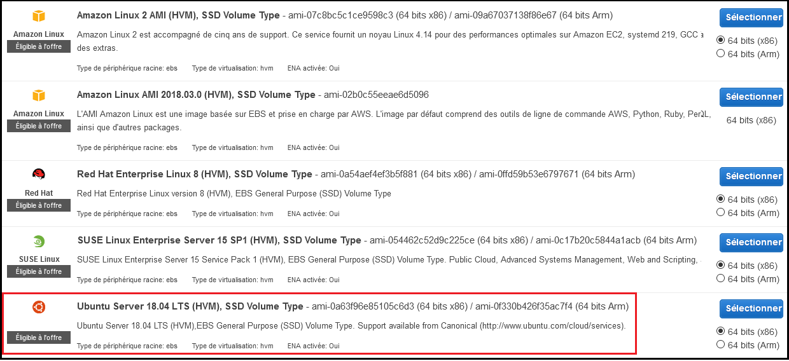Click AMI ID ami-0a54aef4ef3b5f881 of Red Hat
This screenshot has height=361, width=789.
tap(368, 174)
